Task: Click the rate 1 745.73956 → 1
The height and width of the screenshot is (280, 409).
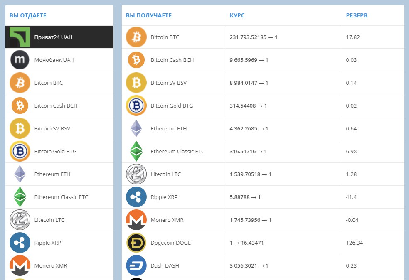Action: pos(250,220)
